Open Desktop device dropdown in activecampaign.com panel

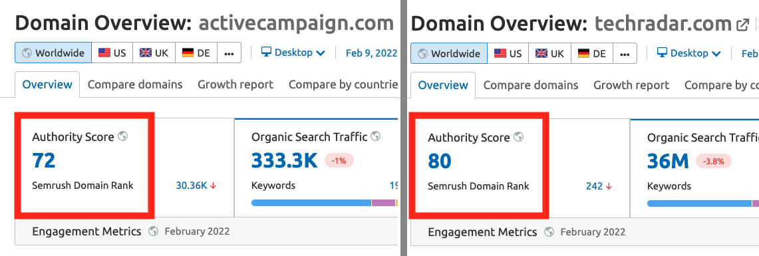tap(293, 53)
